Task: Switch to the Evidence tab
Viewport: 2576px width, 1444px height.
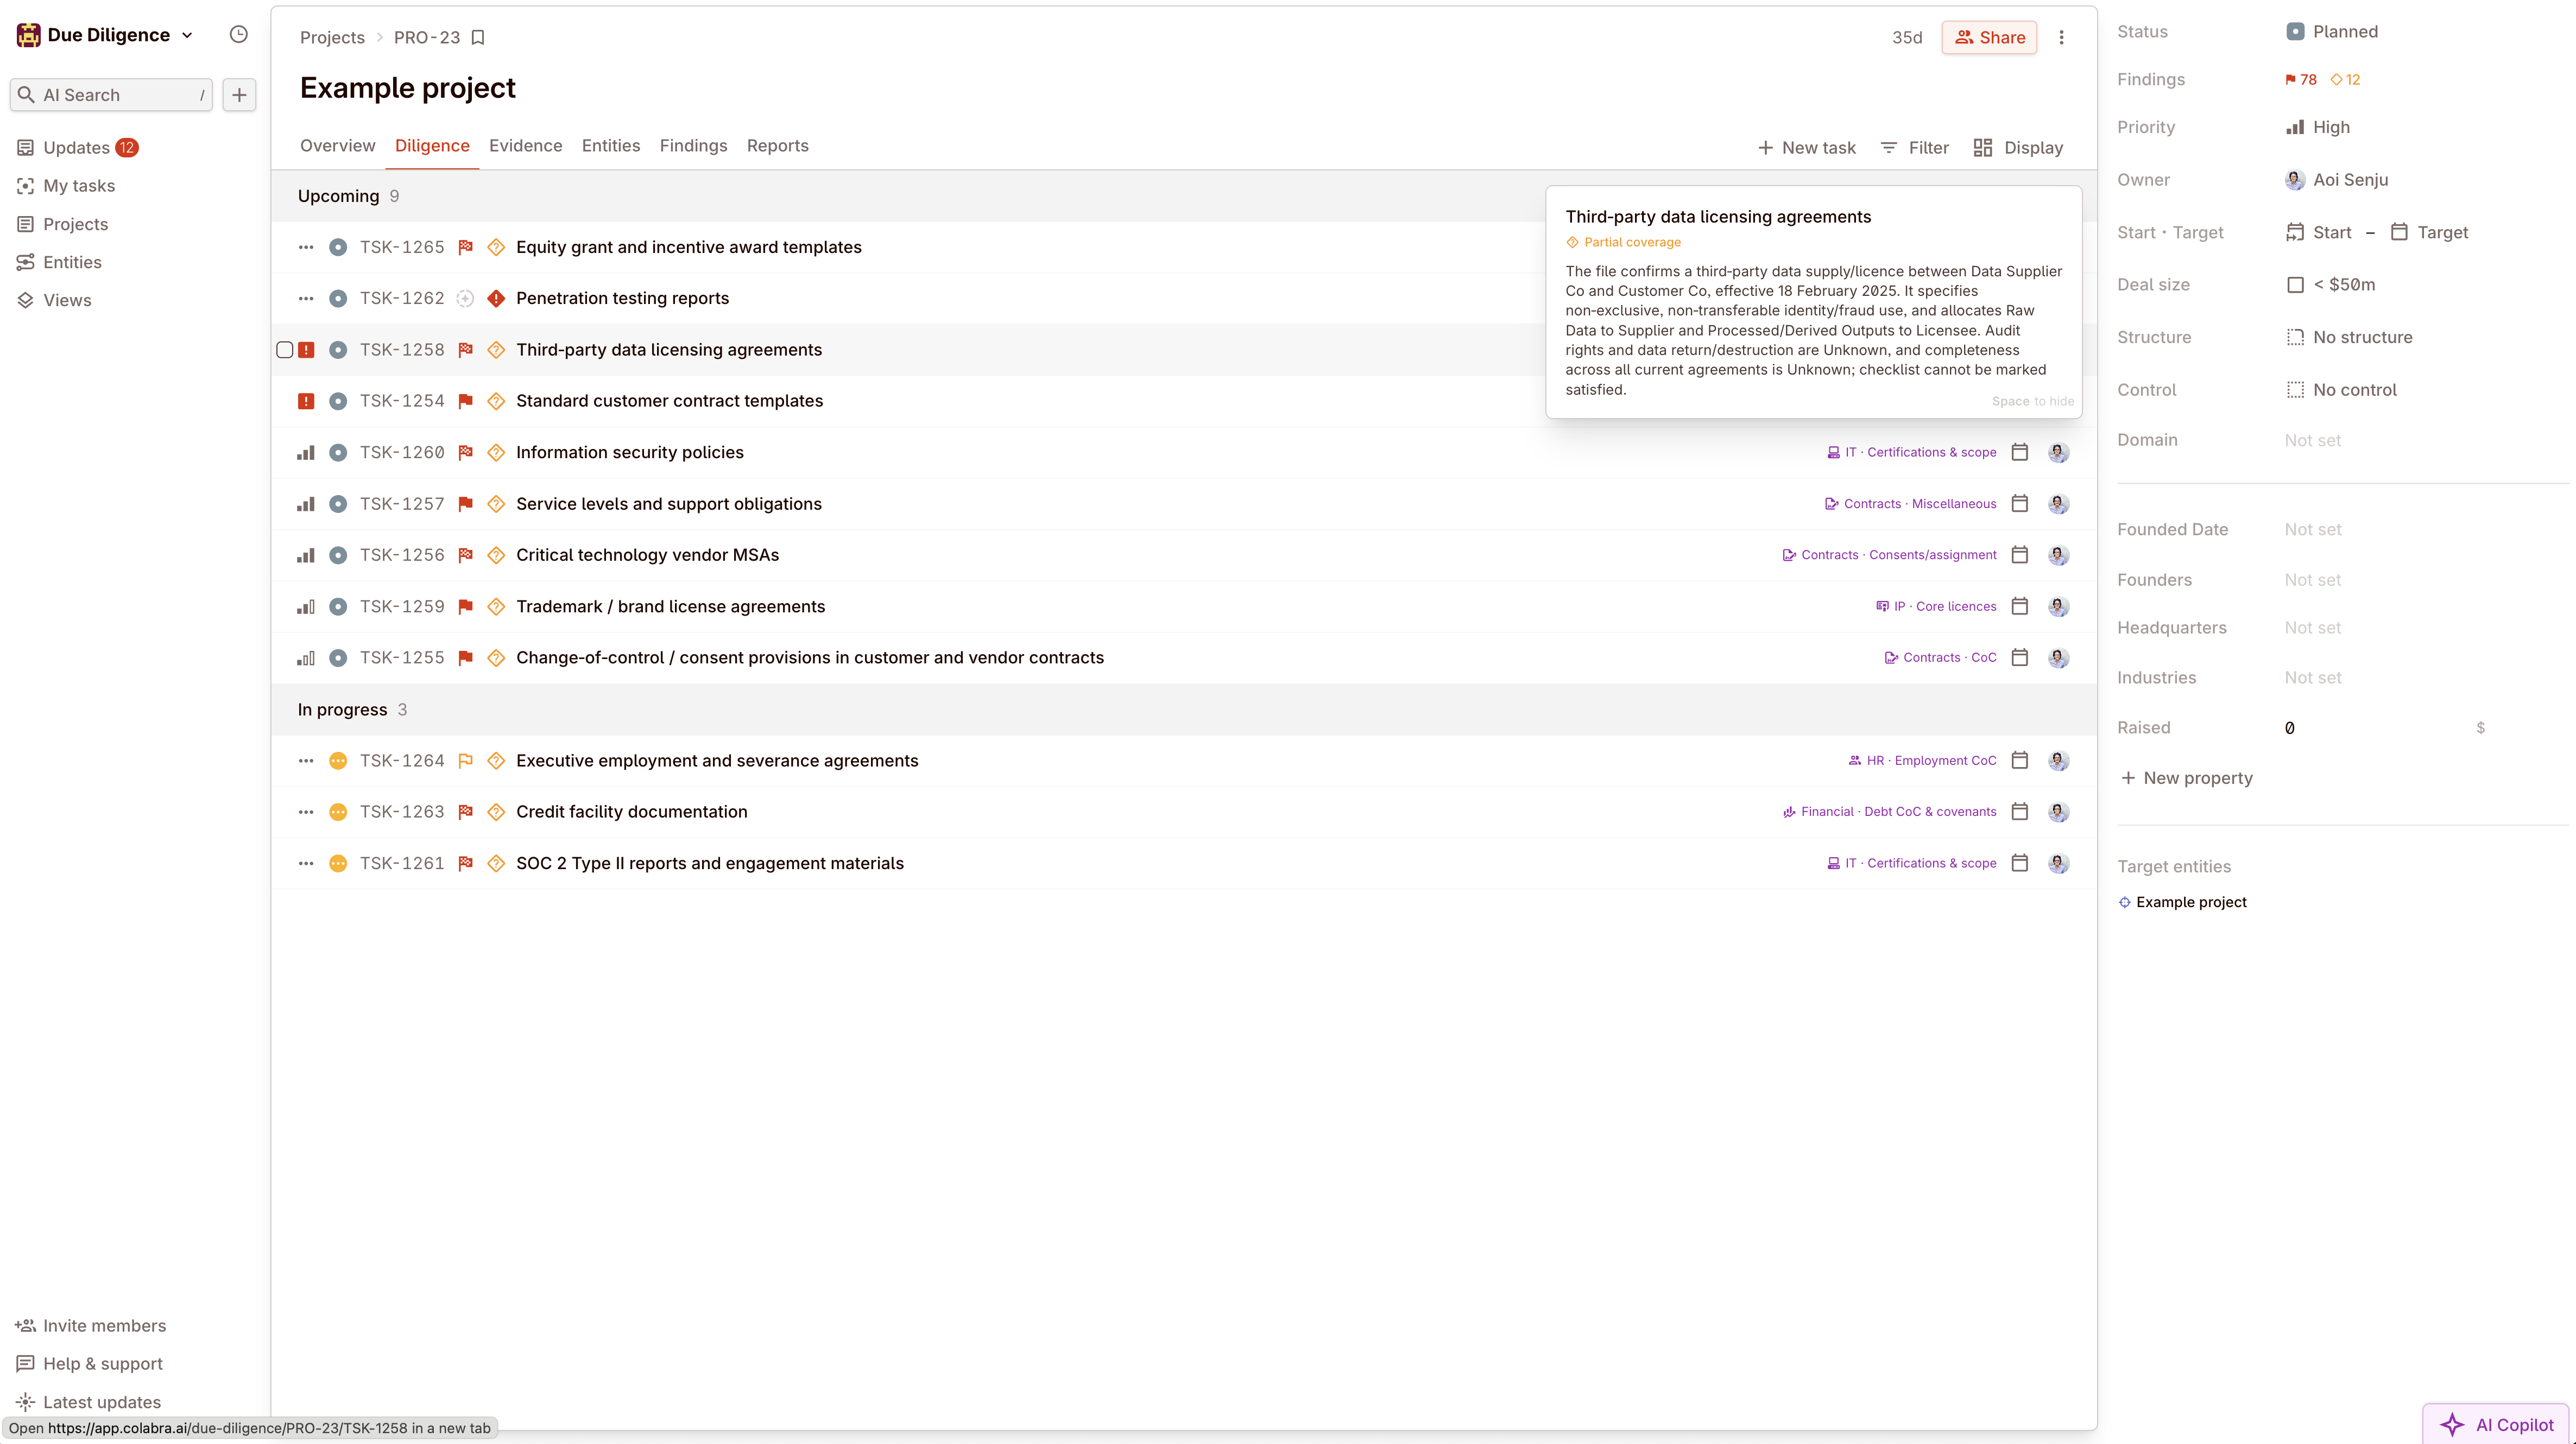Action: pyautogui.click(x=525, y=145)
